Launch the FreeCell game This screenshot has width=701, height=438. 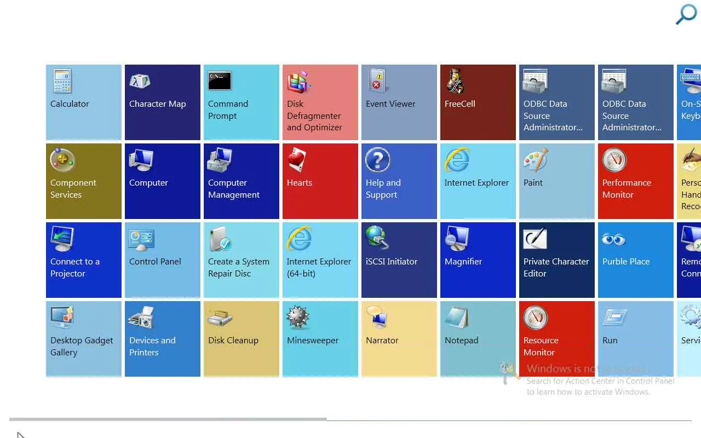tap(478, 102)
